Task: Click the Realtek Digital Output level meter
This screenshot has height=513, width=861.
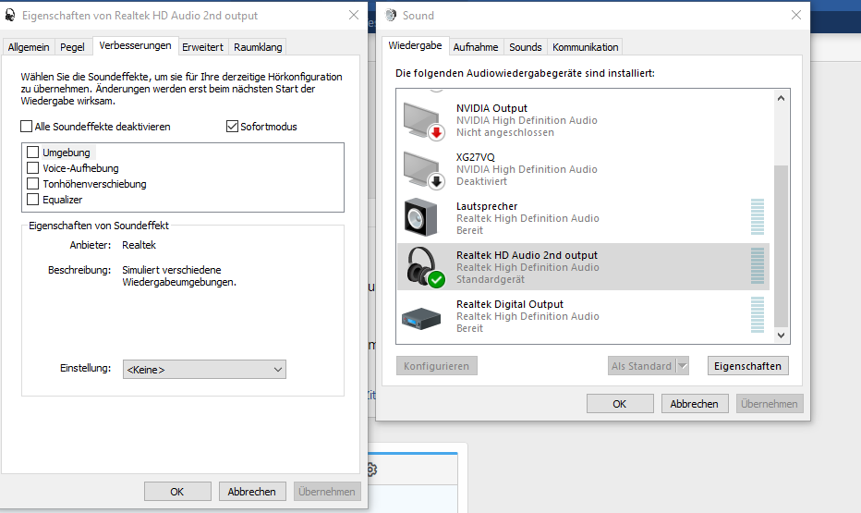Action: (x=758, y=314)
